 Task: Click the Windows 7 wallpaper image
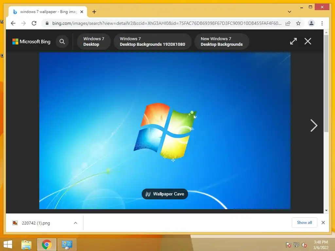[x=165, y=131]
